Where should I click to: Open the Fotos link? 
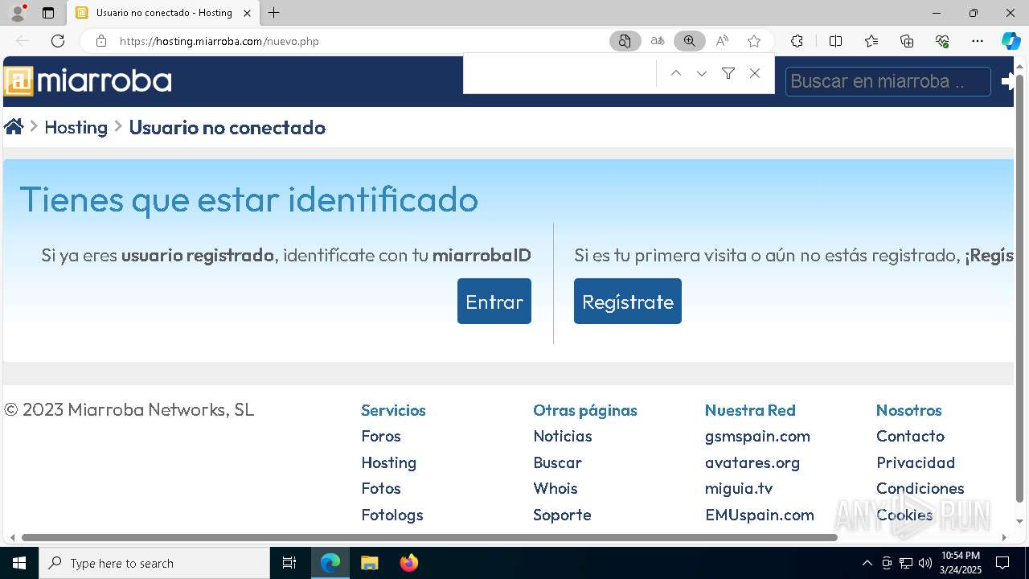381,488
